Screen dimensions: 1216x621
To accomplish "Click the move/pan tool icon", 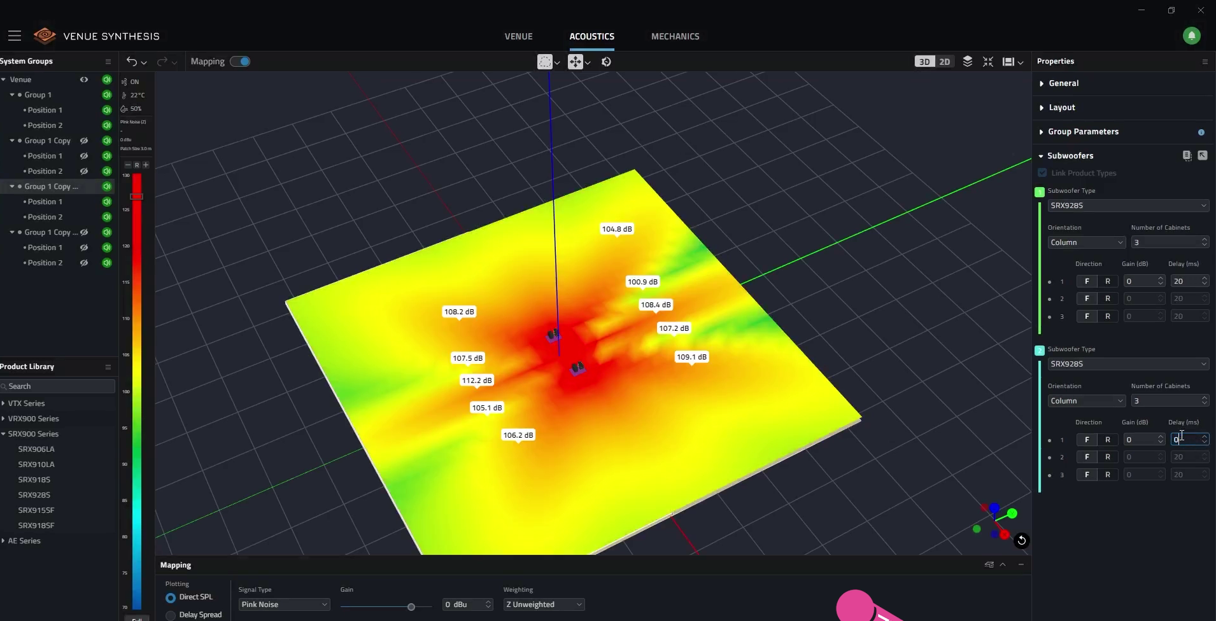I will [x=575, y=62].
